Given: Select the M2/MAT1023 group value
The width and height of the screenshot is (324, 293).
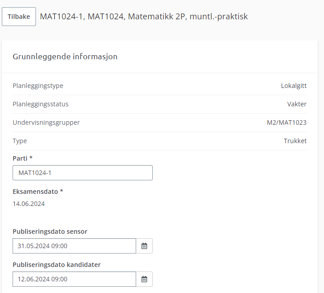Looking at the screenshot, I should coord(287,122).
